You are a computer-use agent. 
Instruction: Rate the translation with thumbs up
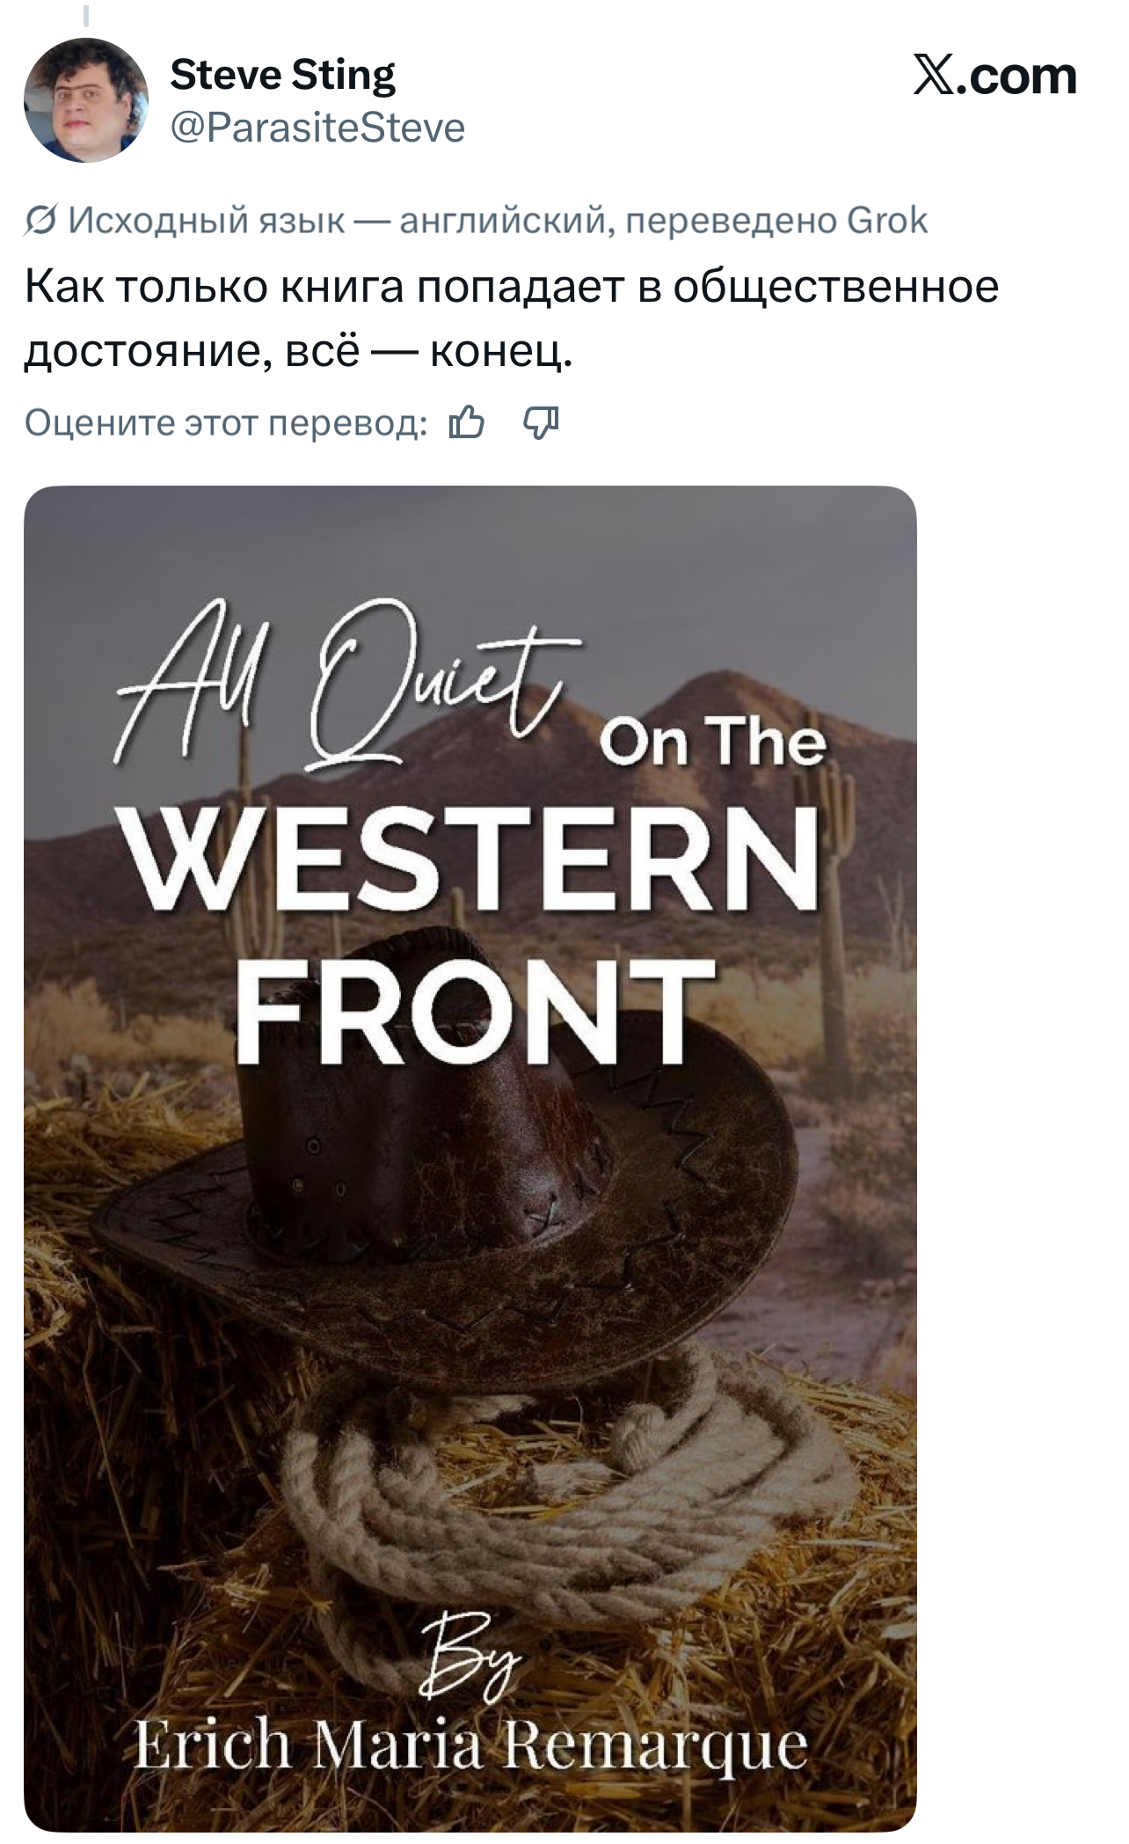point(466,423)
